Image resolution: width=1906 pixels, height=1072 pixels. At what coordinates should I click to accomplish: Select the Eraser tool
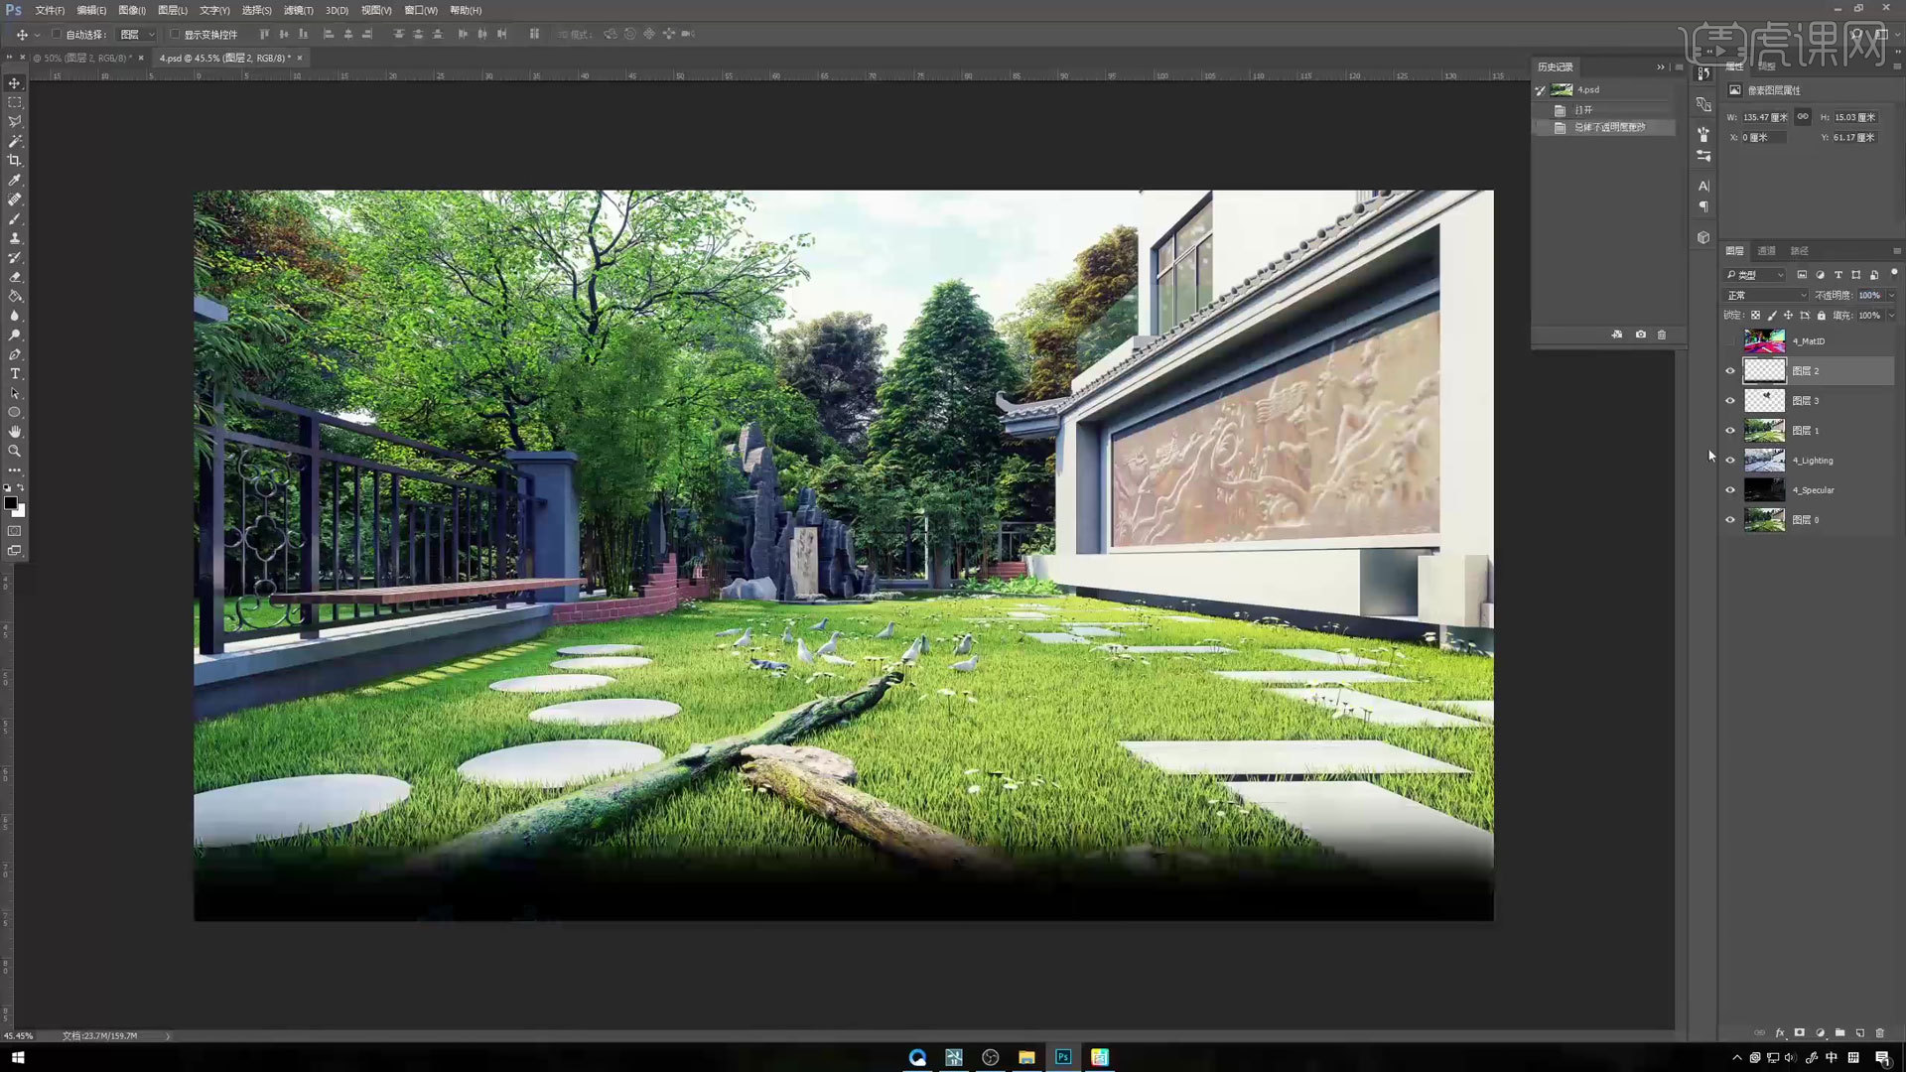(15, 277)
